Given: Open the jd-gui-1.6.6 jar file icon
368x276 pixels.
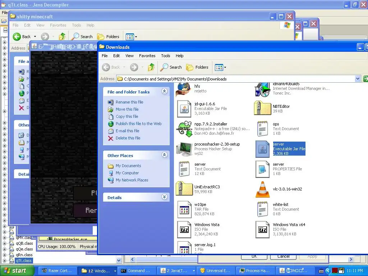Looking at the screenshot, I should point(184,109).
